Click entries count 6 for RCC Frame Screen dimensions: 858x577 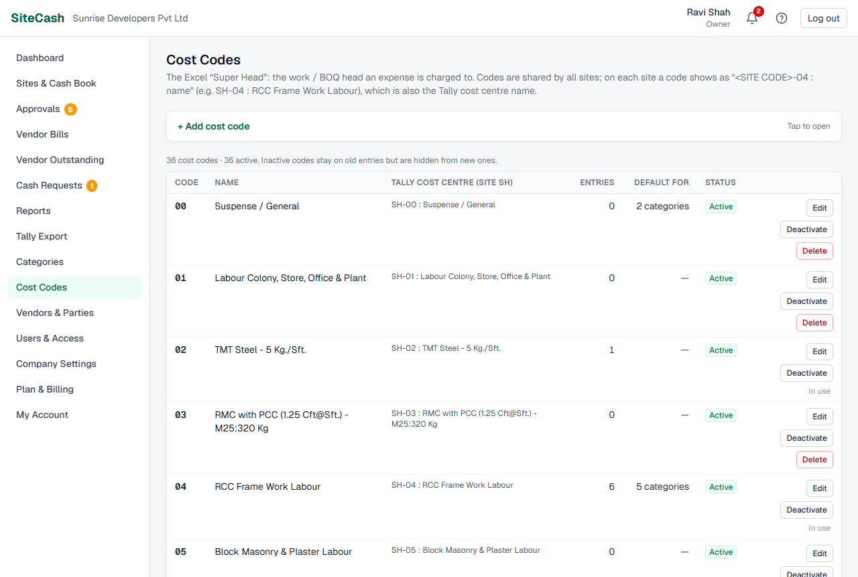click(x=611, y=486)
